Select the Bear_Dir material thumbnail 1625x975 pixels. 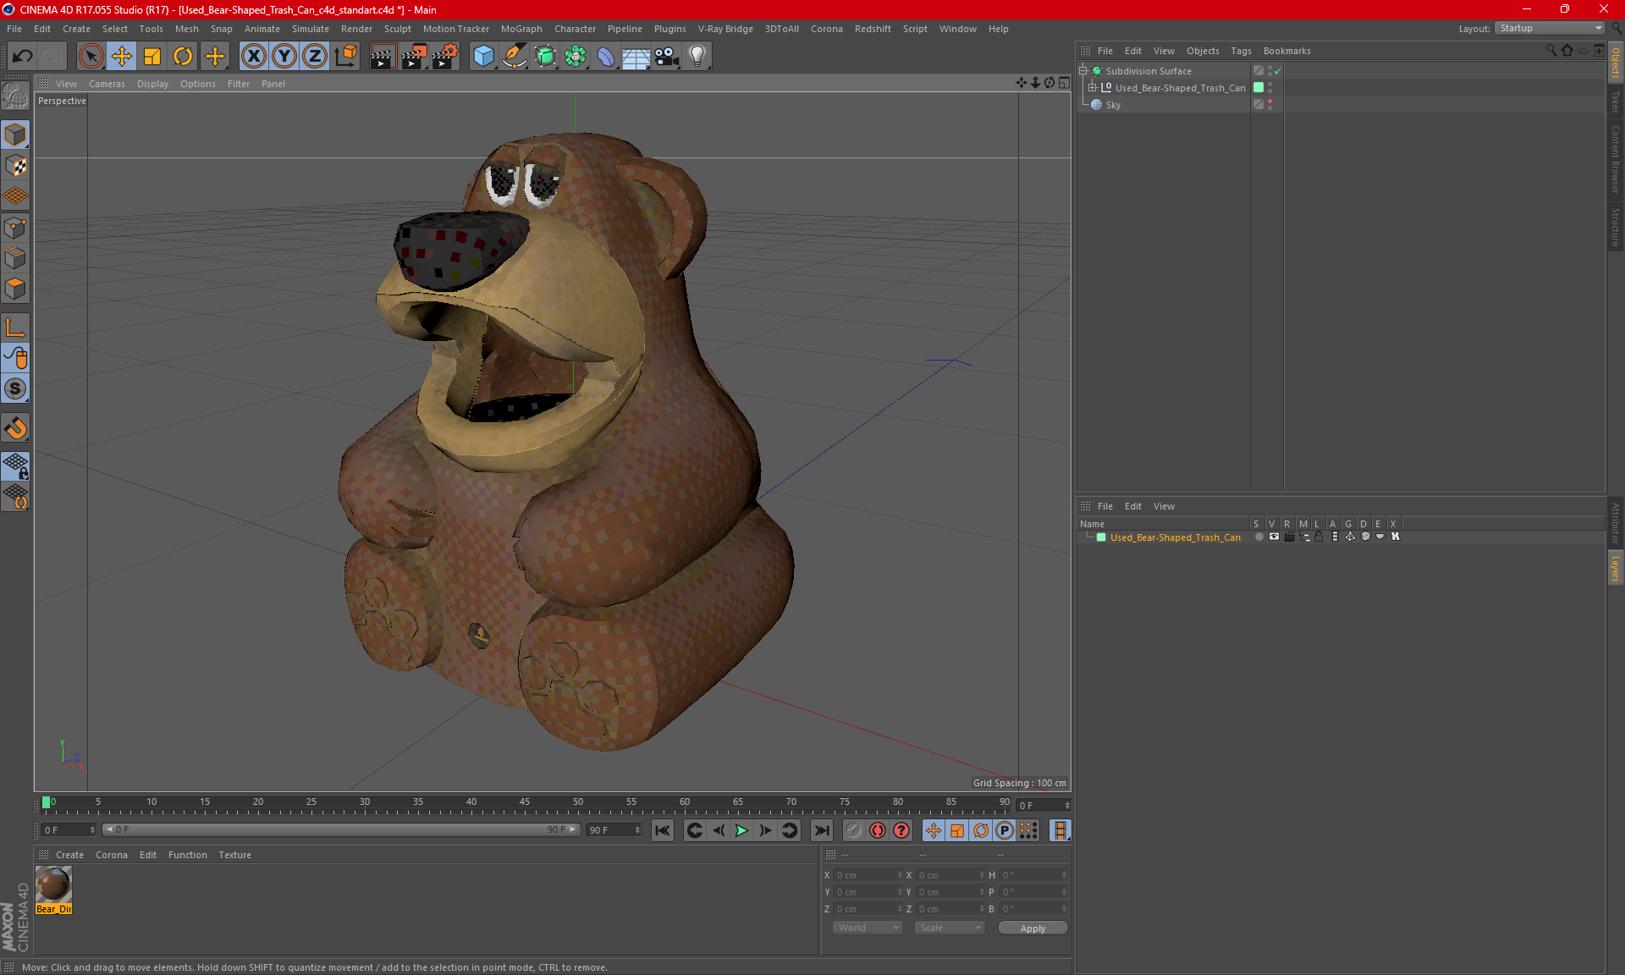pyautogui.click(x=53, y=885)
